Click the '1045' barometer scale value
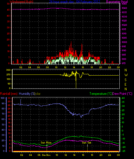This screenshot has height=159, width=134. click(x=124, y=4)
